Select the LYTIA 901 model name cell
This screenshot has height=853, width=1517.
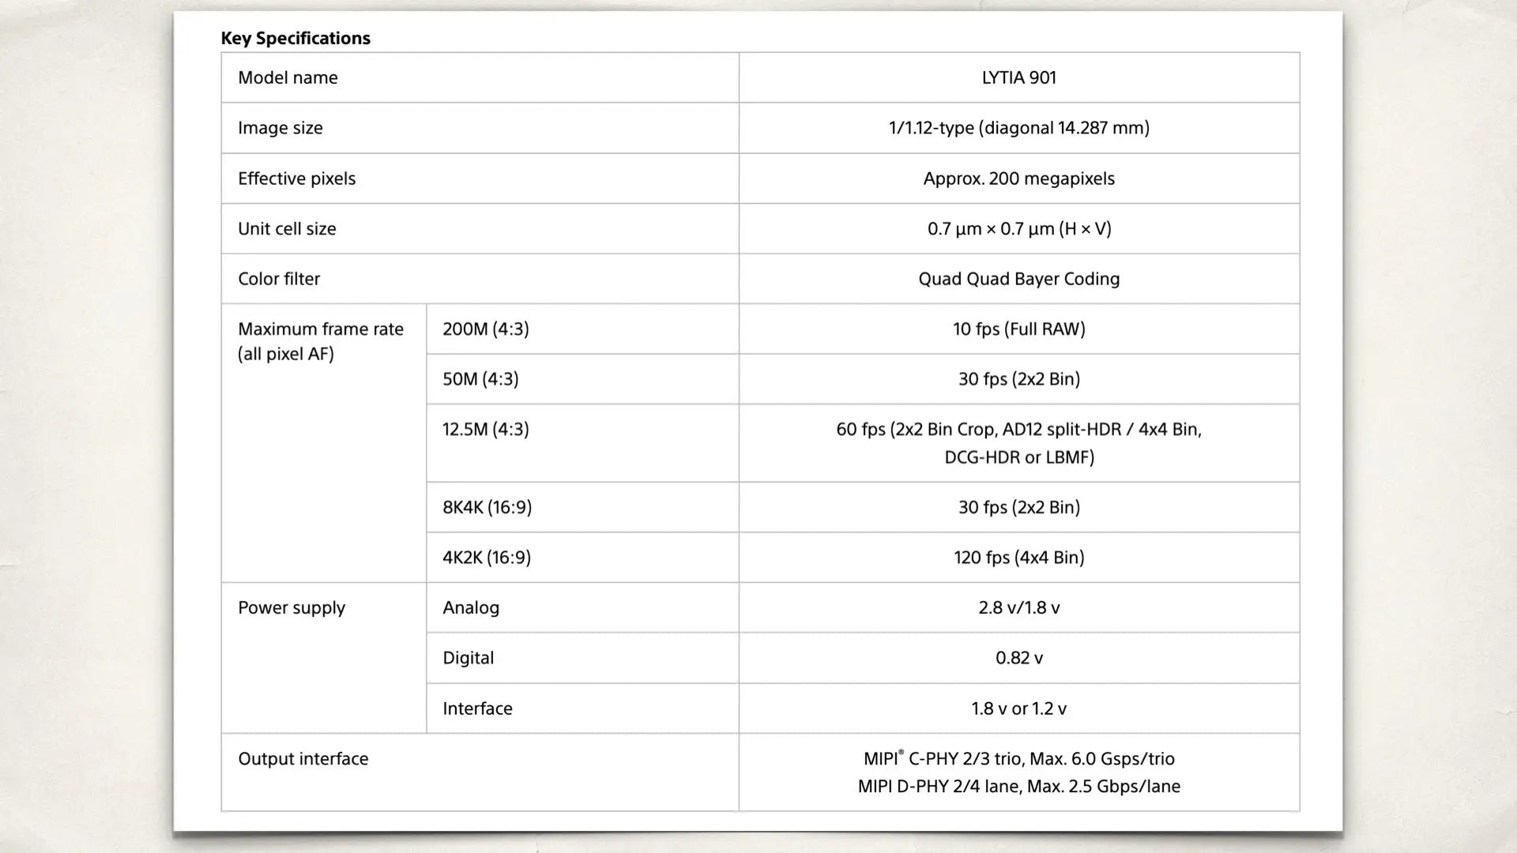click(1018, 77)
